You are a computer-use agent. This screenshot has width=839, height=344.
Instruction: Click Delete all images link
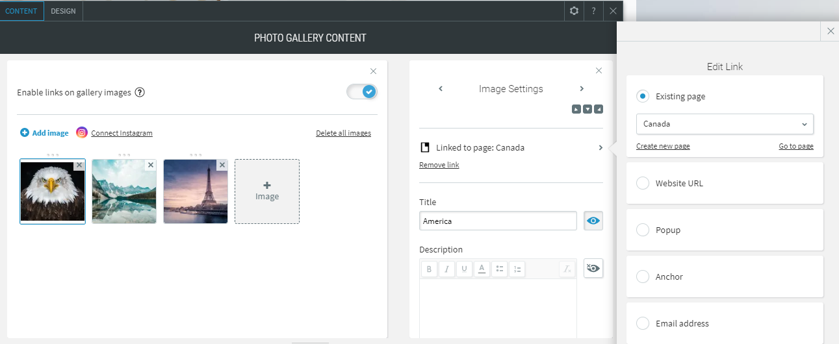click(343, 133)
